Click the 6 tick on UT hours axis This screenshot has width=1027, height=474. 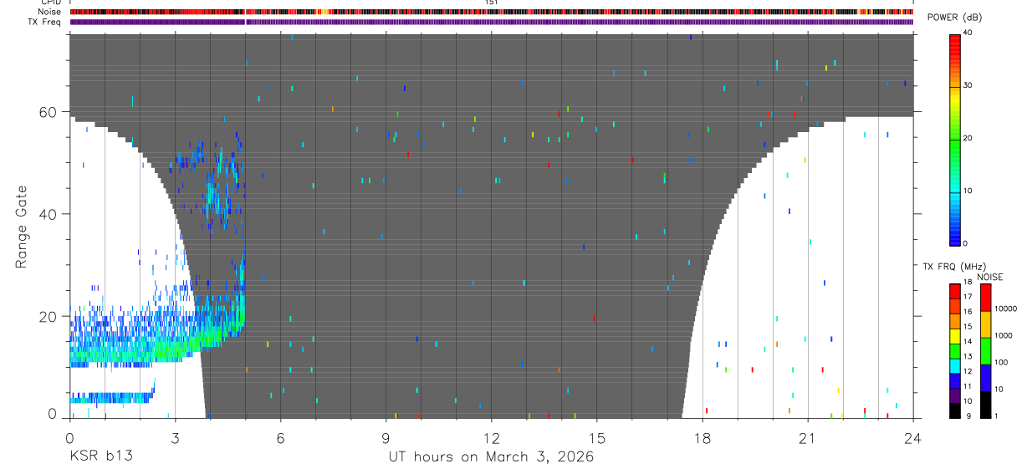click(x=280, y=437)
